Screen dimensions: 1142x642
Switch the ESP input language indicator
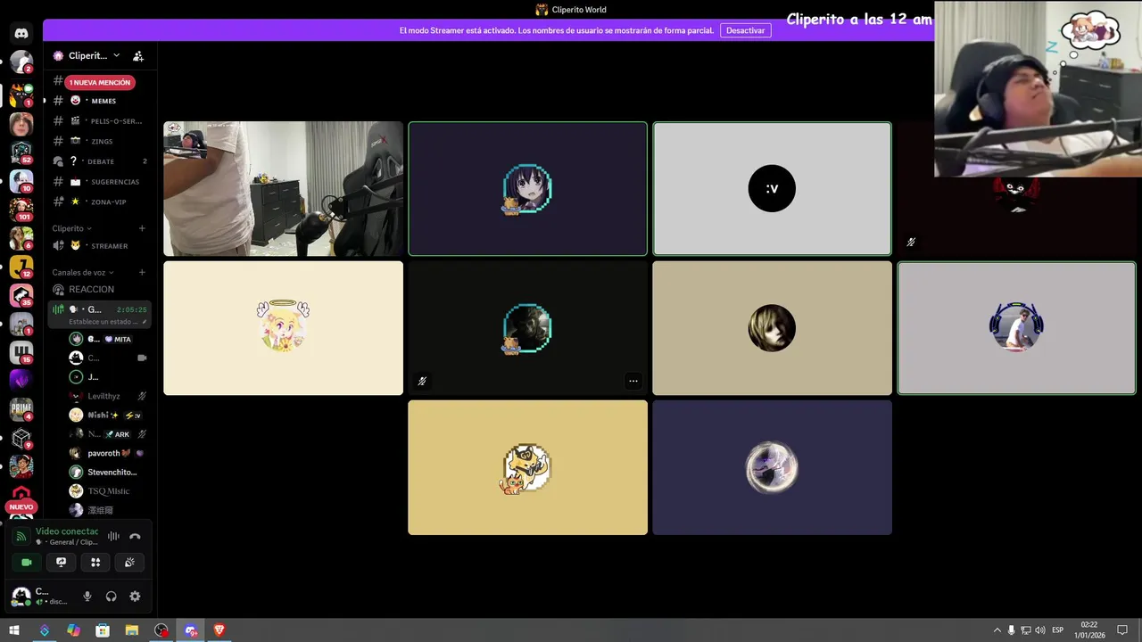point(1058,630)
